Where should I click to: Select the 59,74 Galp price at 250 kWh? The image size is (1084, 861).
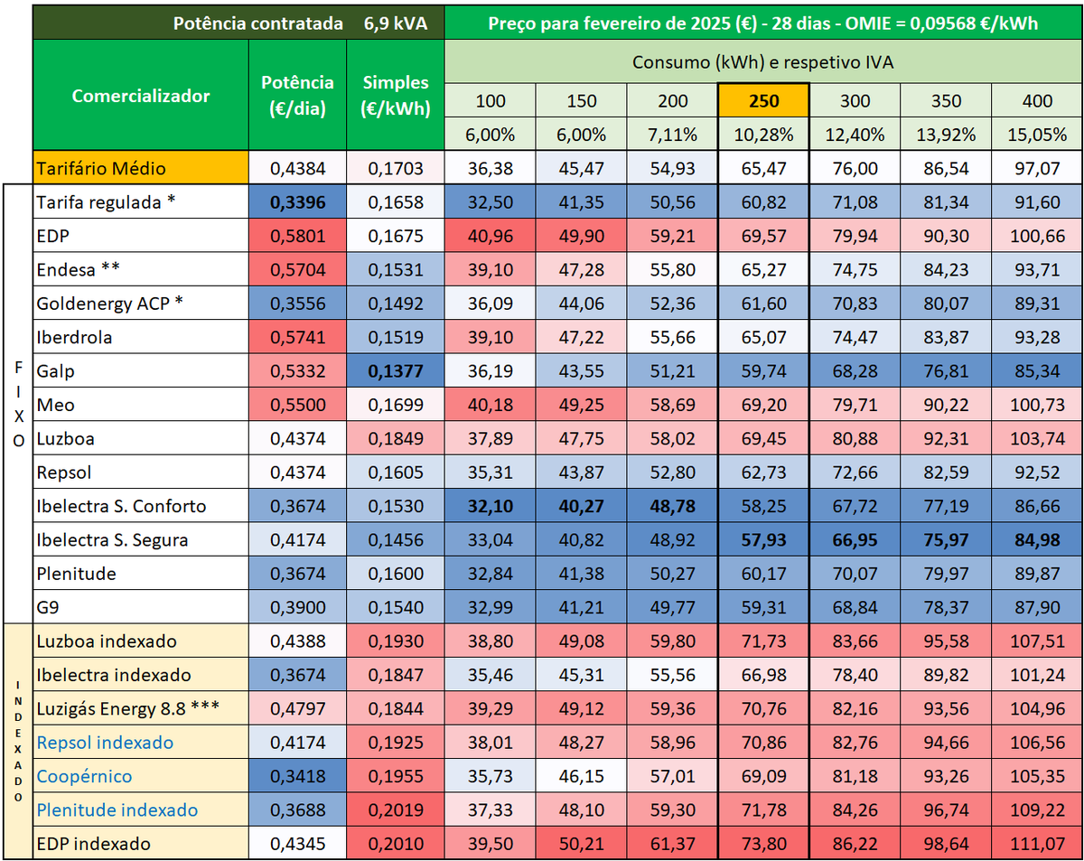pos(764,371)
